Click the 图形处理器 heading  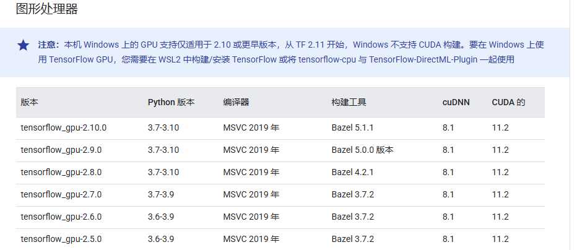[46, 9]
